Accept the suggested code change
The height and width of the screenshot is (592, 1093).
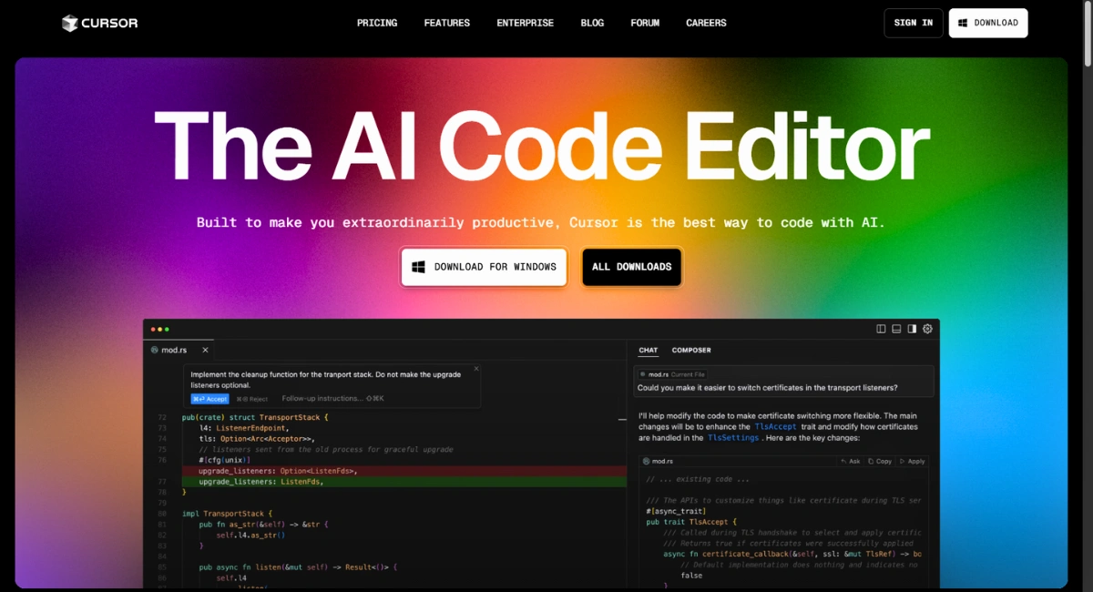click(x=209, y=399)
